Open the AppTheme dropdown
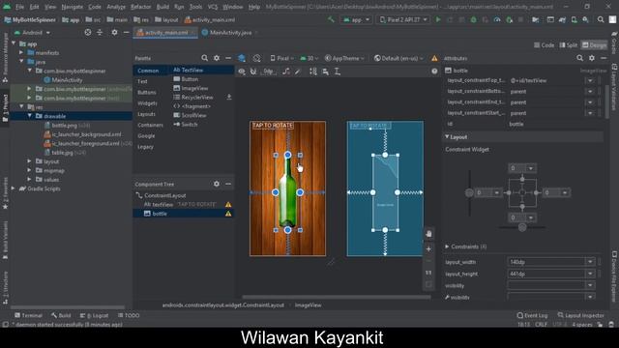Image resolution: width=619 pixels, height=348 pixels. tap(344, 58)
